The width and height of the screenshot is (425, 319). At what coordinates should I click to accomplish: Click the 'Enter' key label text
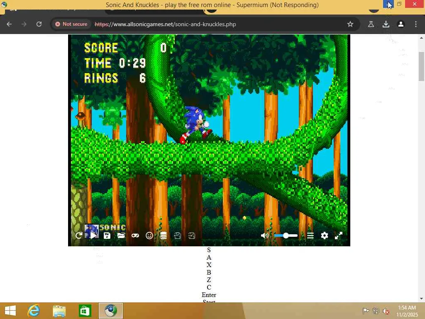(209, 295)
